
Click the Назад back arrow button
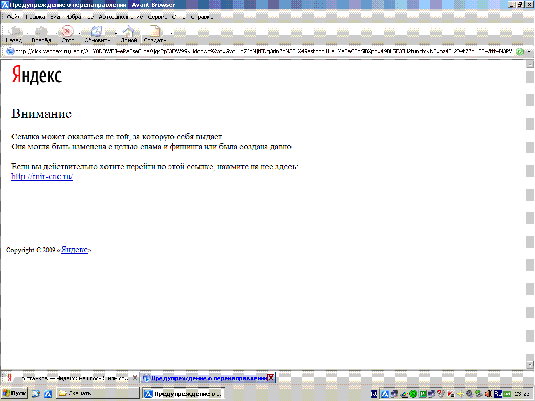click(14, 34)
